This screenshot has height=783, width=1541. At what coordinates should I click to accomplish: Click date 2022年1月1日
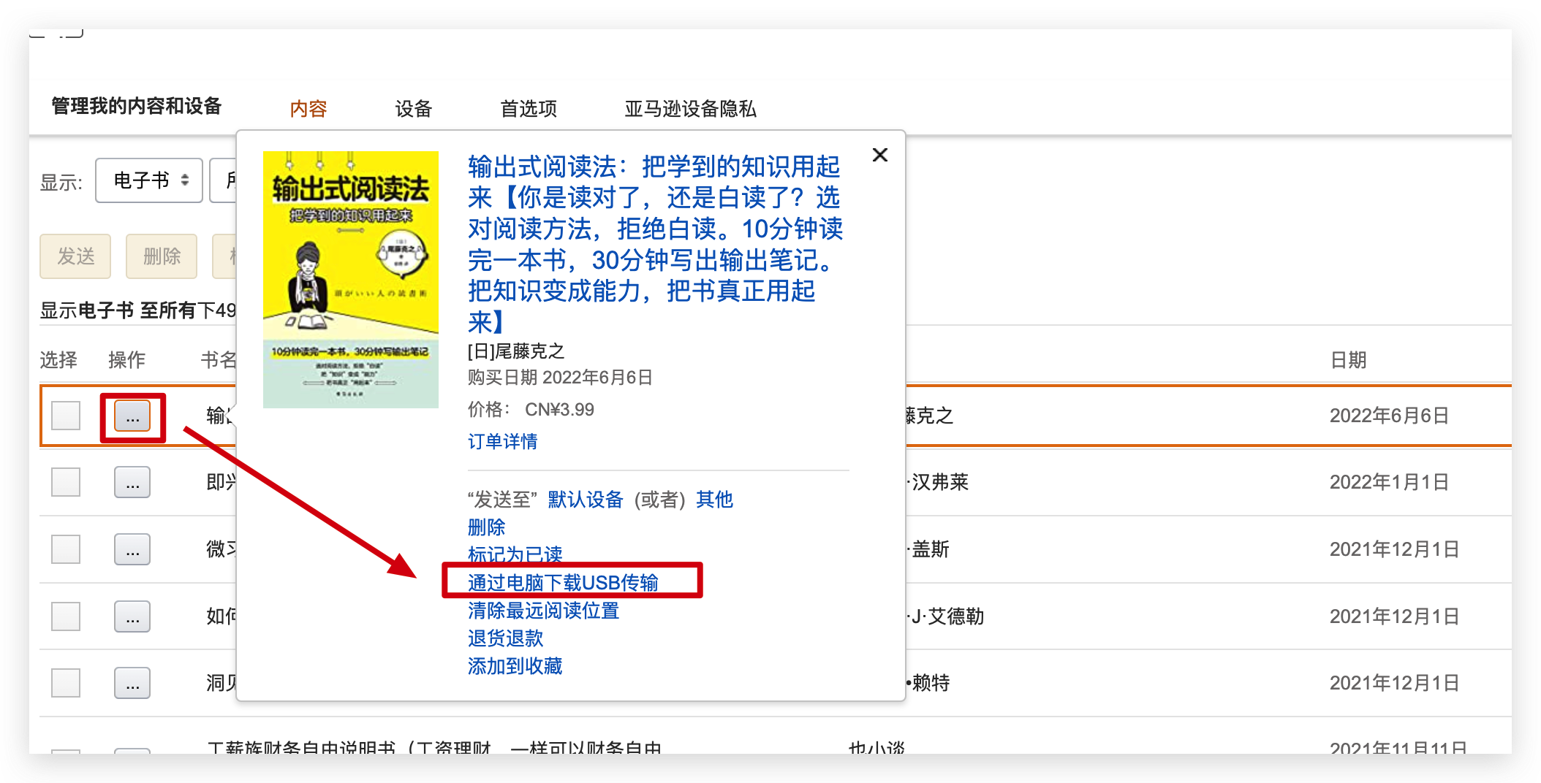[1389, 482]
